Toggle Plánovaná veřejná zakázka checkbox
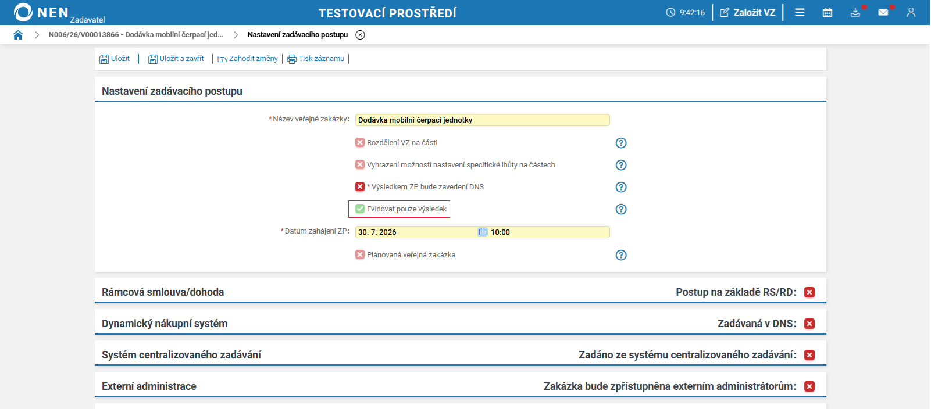Viewport: 931px width, 409px height. (360, 254)
